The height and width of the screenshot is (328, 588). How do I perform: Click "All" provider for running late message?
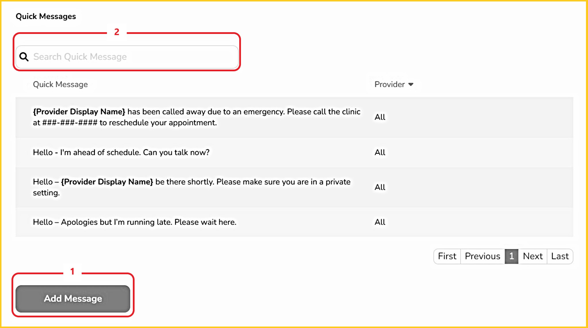[x=380, y=222]
